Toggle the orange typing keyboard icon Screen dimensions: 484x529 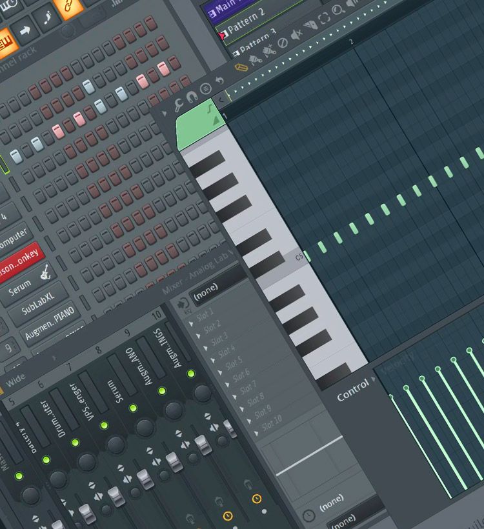coord(6,44)
